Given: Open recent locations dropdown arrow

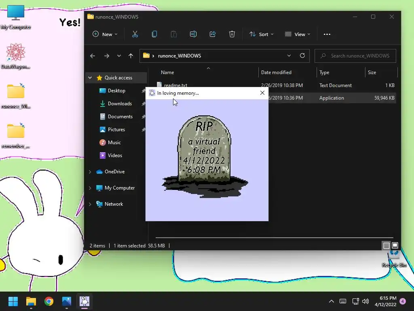Looking at the screenshot, I should pos(119,56).
